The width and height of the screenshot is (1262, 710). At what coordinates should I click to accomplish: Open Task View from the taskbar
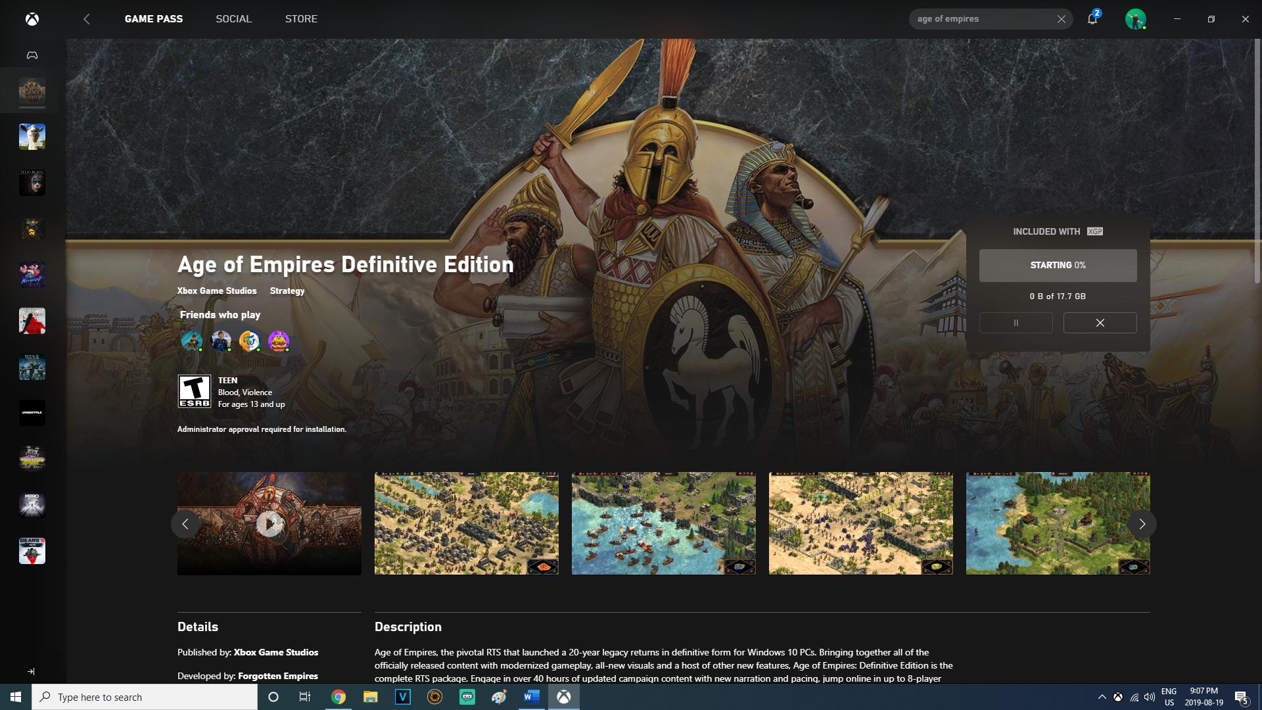304,697
